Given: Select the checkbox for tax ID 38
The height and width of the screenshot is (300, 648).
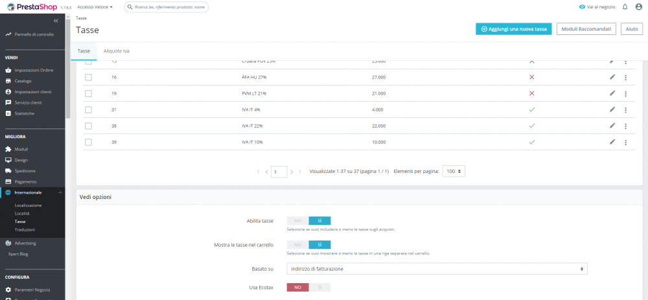Looking at the screenshot, I should [x=88, y=126].
